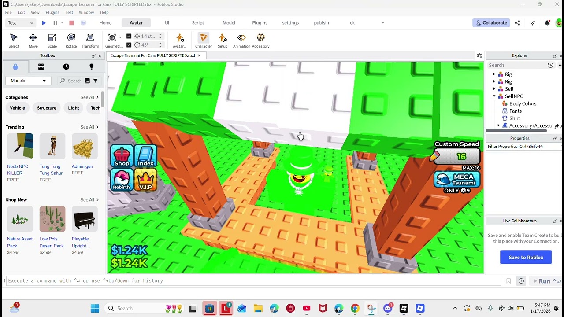Open Toolbox inventory grid tab

(41, 66)
